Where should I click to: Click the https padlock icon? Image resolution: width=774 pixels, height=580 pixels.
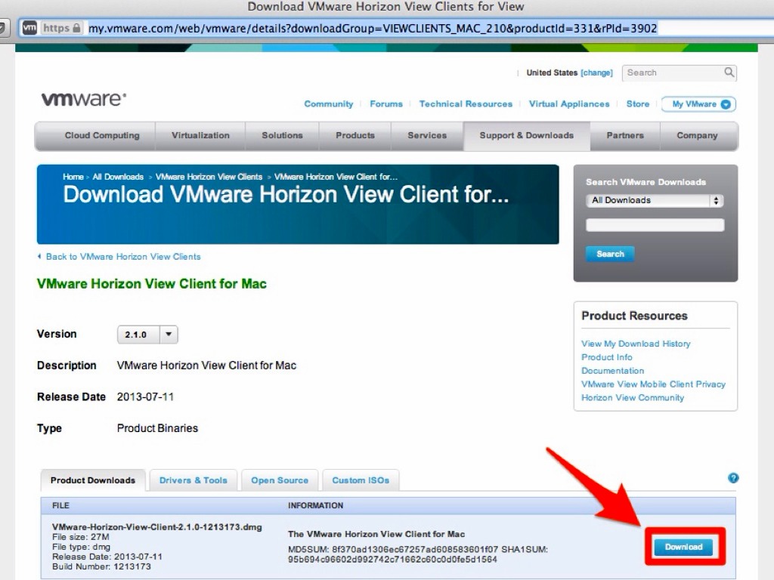(x=76, y=28)
